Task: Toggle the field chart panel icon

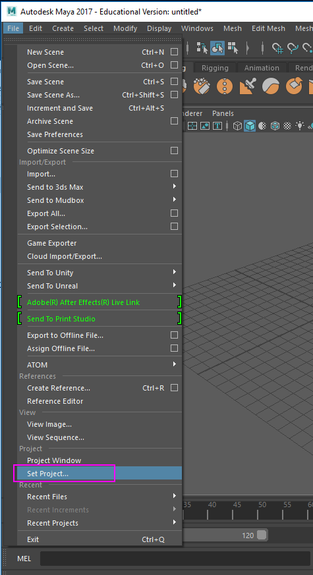Action: click(192, 126)
